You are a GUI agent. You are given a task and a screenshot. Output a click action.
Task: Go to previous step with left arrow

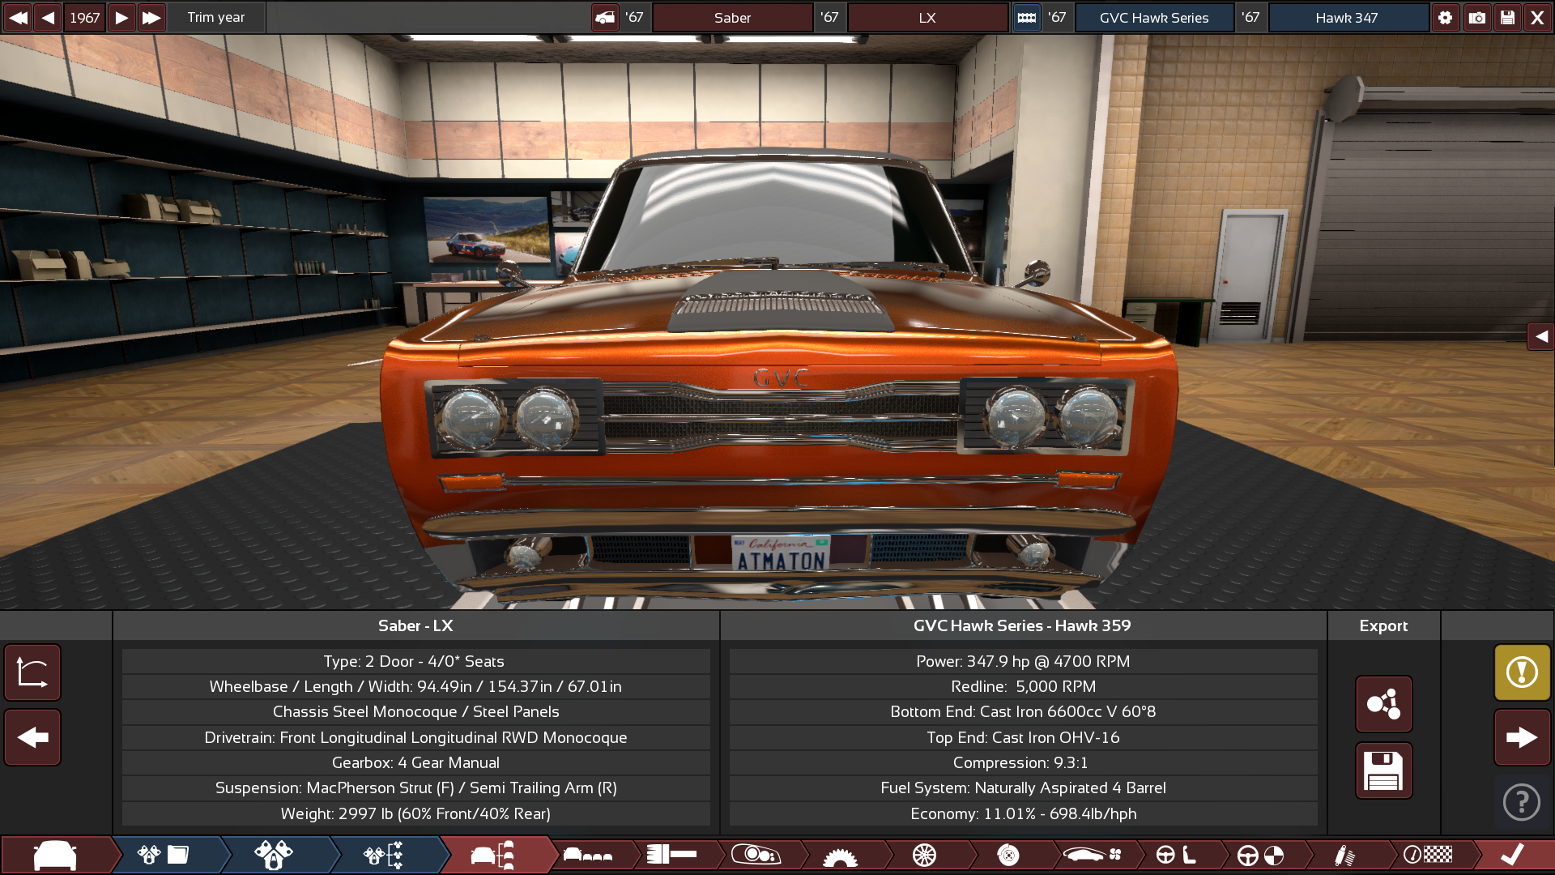click(32, 737)
